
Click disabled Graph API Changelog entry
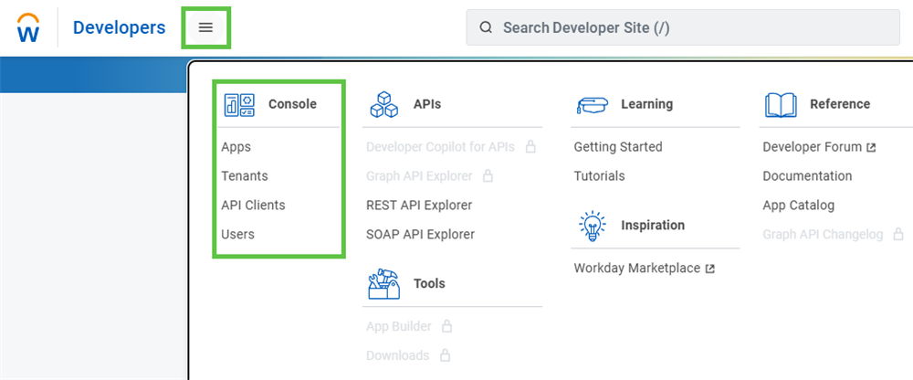[823, 234]
